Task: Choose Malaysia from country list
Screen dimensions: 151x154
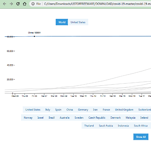Action: click(x=131, y=118)
